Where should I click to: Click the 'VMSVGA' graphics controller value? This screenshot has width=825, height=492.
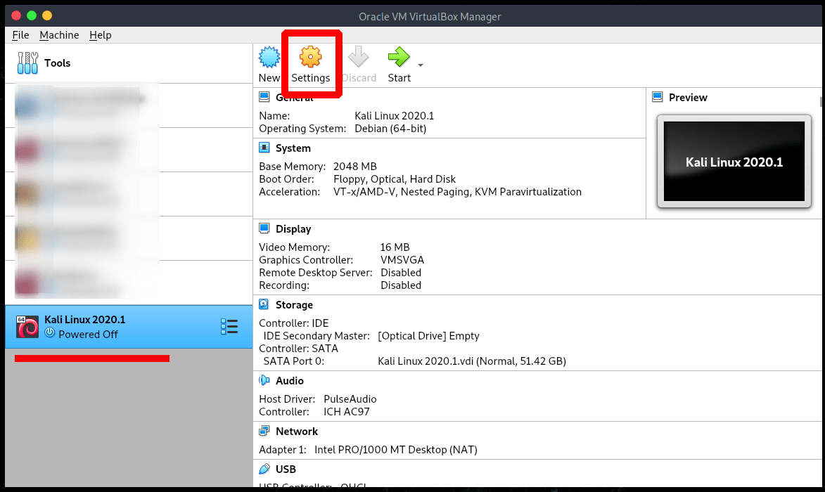tap(402, 260)
